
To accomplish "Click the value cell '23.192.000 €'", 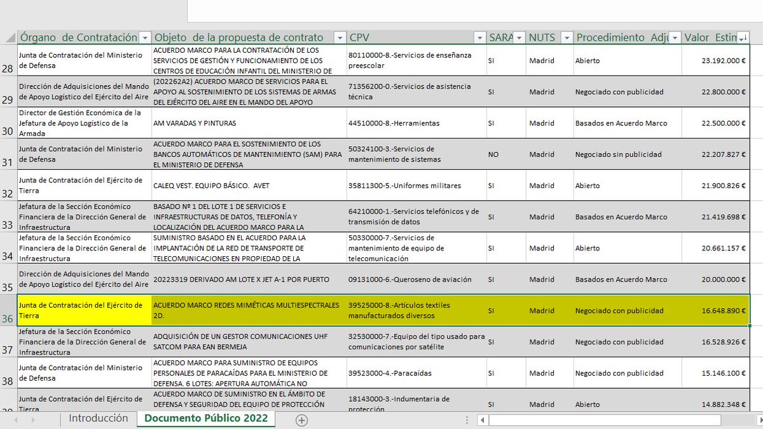I will coord(715,60).
